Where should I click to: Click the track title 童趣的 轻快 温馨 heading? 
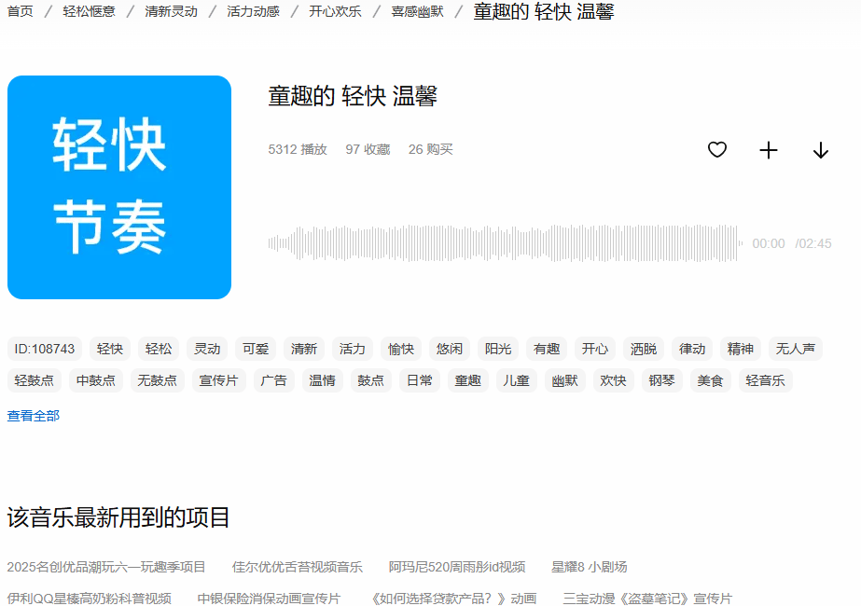pyautogui.click(x=353, y=96)
